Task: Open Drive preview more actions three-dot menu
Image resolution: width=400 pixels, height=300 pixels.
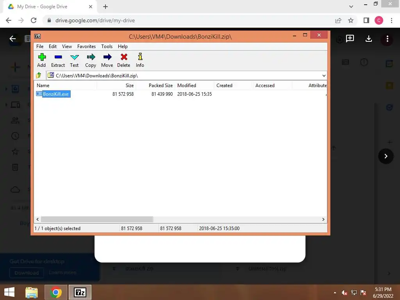Action: point(387,39)
